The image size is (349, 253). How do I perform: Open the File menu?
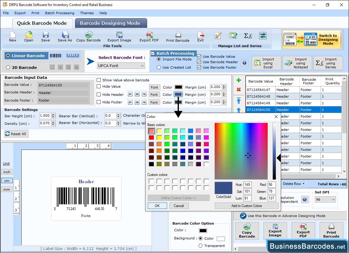tap(6, 13)
